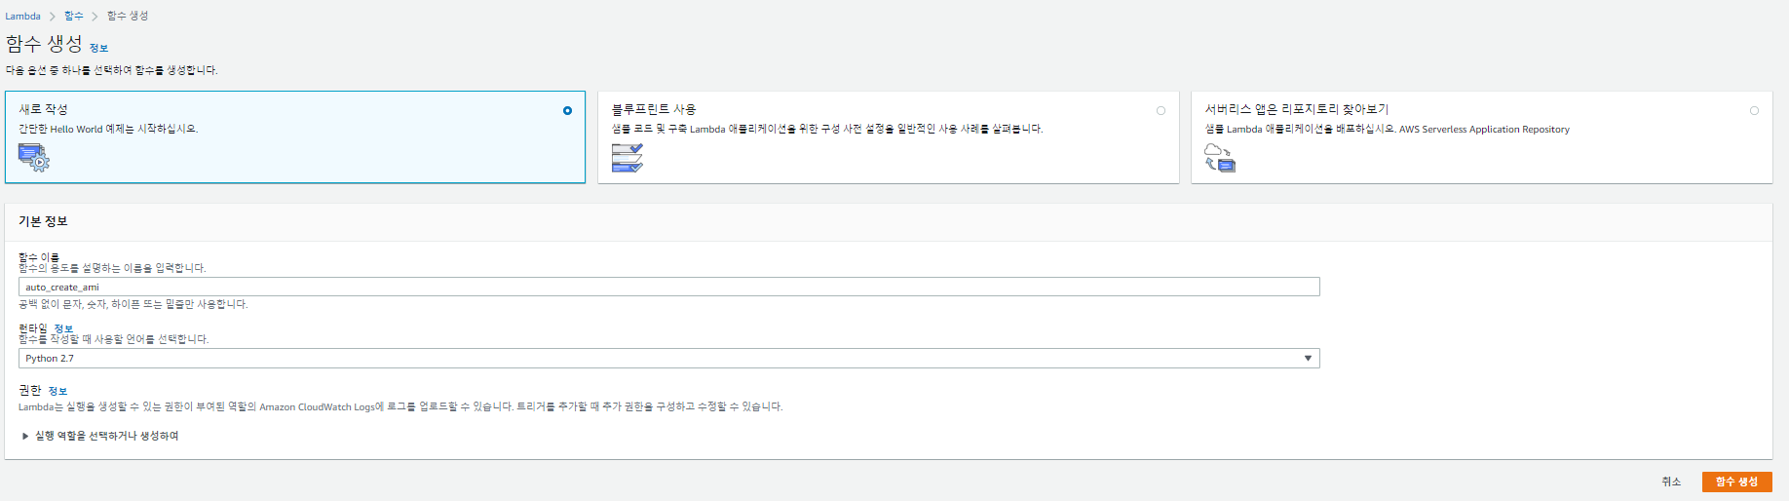Click the AWS Serverless Application Repository text
1789x501 pixels.
1484,129
